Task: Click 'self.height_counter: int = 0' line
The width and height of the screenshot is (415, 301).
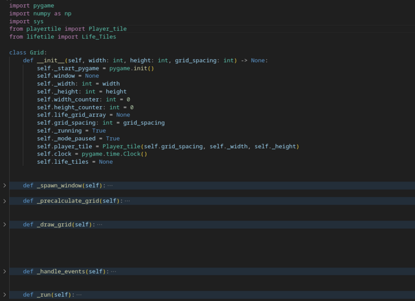Action: click(85, 108)
